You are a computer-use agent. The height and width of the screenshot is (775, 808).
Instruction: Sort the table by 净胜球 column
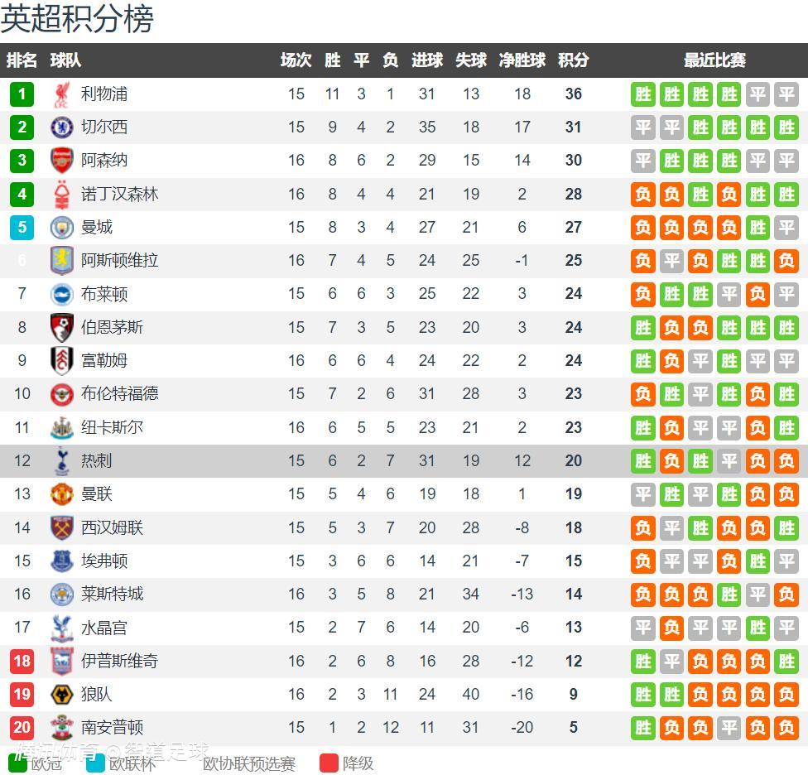[522, 60]
